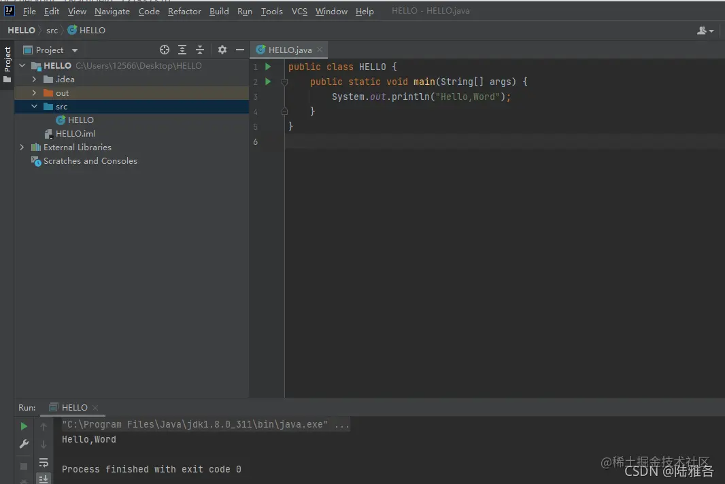This screenshot has height=484, width=725.
Task: Click the "Hello,Word" string in code
Action: (467, 97)
